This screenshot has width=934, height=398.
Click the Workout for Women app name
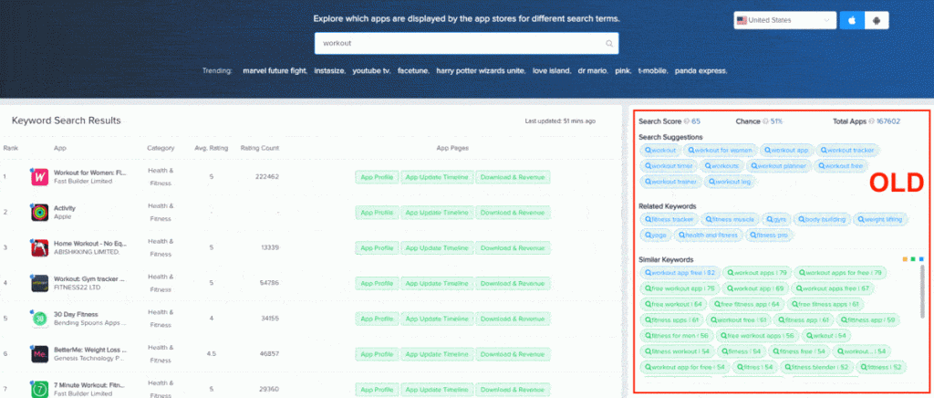(x=90, y=173)
